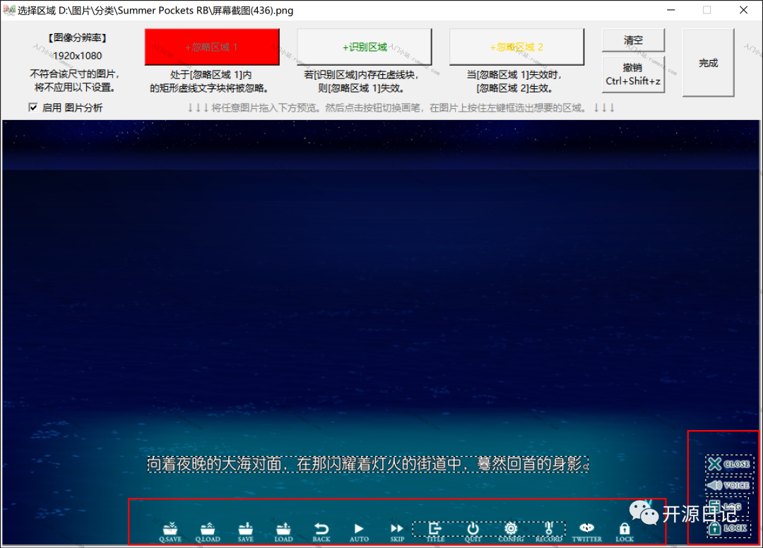Click the Q.LOAD icon in the game toolbar

tap(208, 531)
